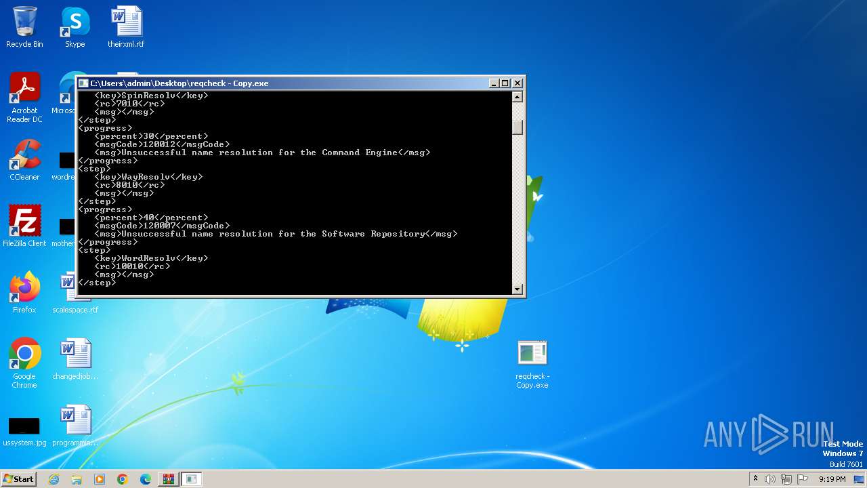Click the rc 8010 line
The image size is (867, 488).
pos(129,185)
